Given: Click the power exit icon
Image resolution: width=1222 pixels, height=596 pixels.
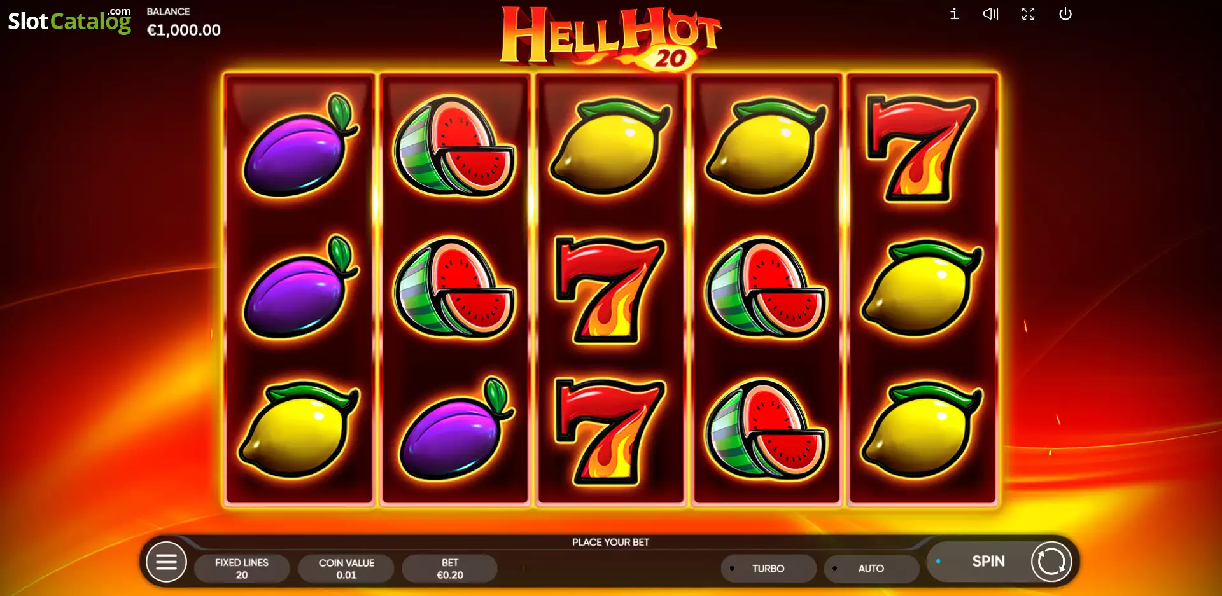Looking at the screenshot, I should point(1065,13).
